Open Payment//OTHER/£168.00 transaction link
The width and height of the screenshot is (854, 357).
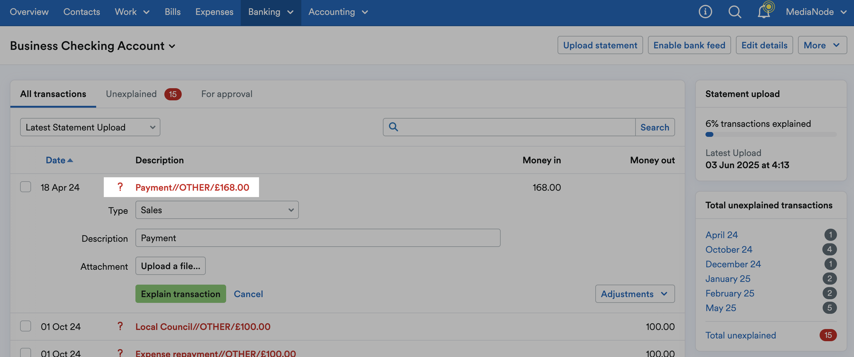click(192, 187)
